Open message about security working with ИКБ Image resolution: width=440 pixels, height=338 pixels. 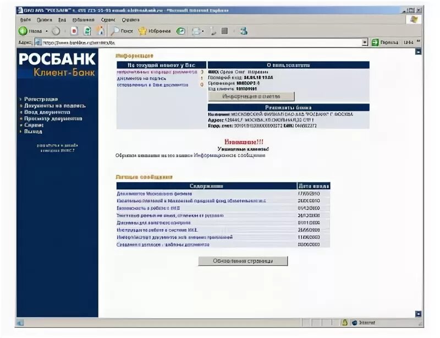[148, 208]
